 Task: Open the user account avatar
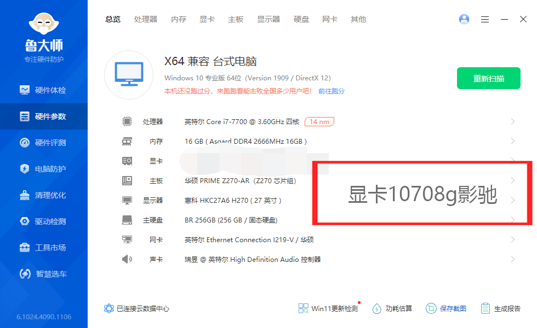464,19
